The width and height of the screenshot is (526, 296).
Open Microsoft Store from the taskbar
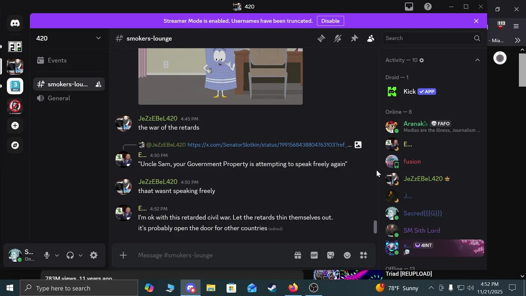(x=231, y=288)
